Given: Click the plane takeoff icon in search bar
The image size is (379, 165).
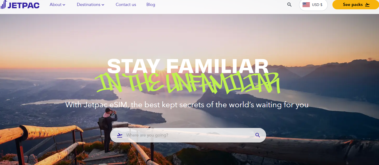Looking at the screenshot, I should click(x=120, y=135).
